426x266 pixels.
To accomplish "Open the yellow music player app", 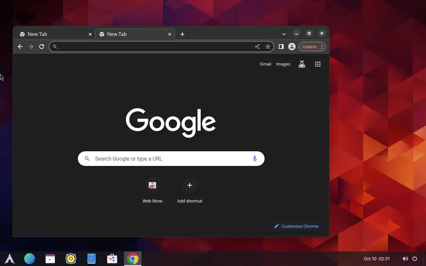I will (71, 259).
